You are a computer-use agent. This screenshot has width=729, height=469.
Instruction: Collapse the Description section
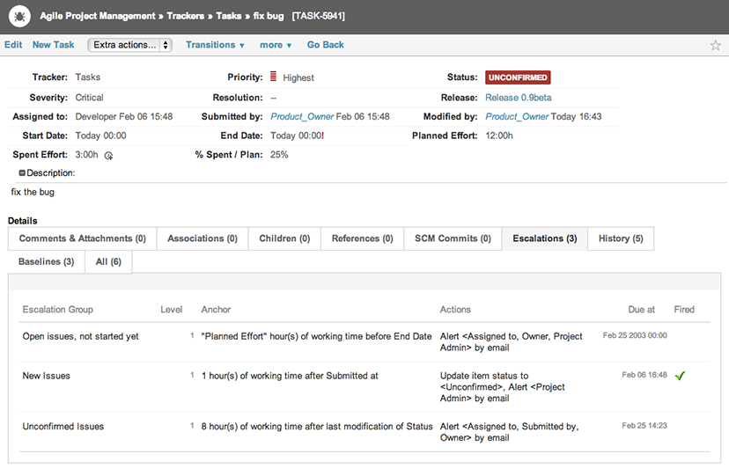coord(22,173)
